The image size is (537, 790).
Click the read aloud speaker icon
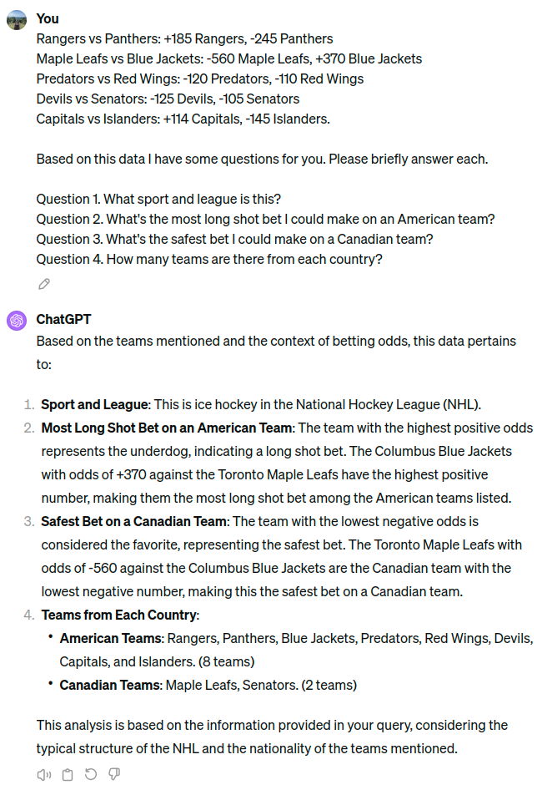coord(44,774)
